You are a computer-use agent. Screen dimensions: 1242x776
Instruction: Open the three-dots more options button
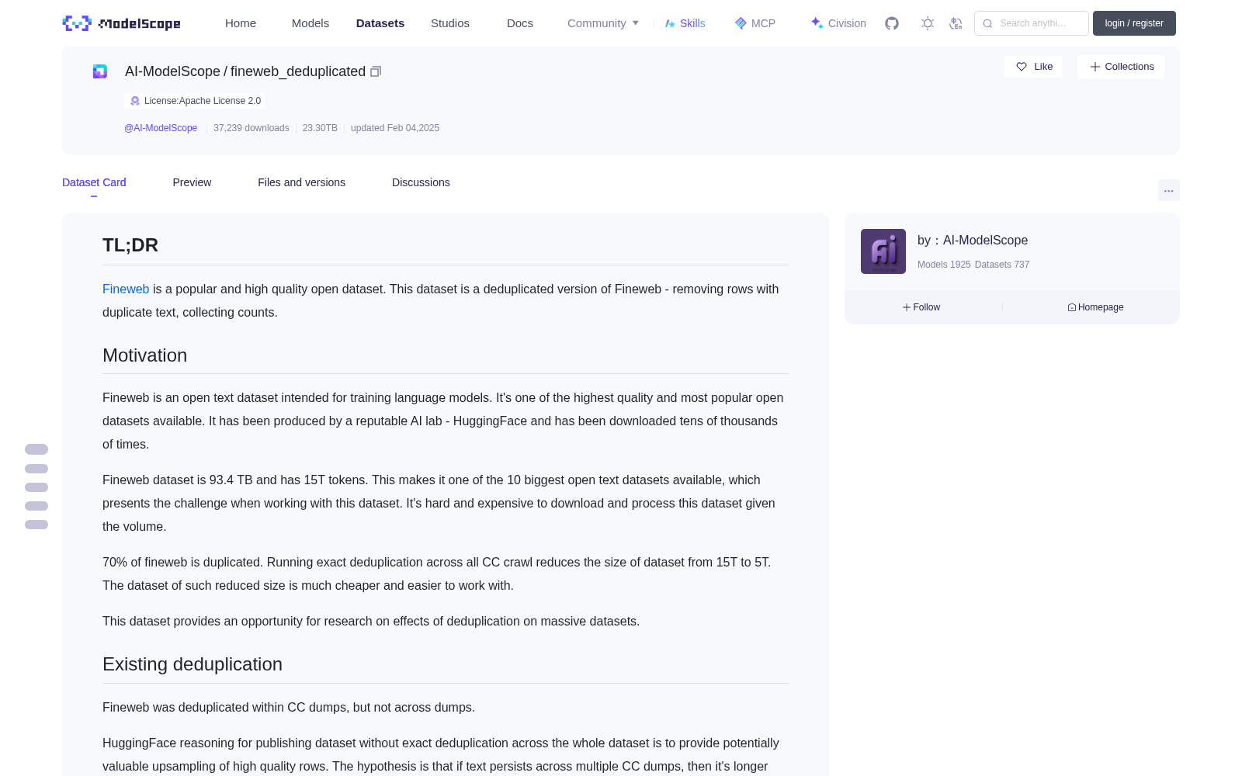(x=1169, y=190)
